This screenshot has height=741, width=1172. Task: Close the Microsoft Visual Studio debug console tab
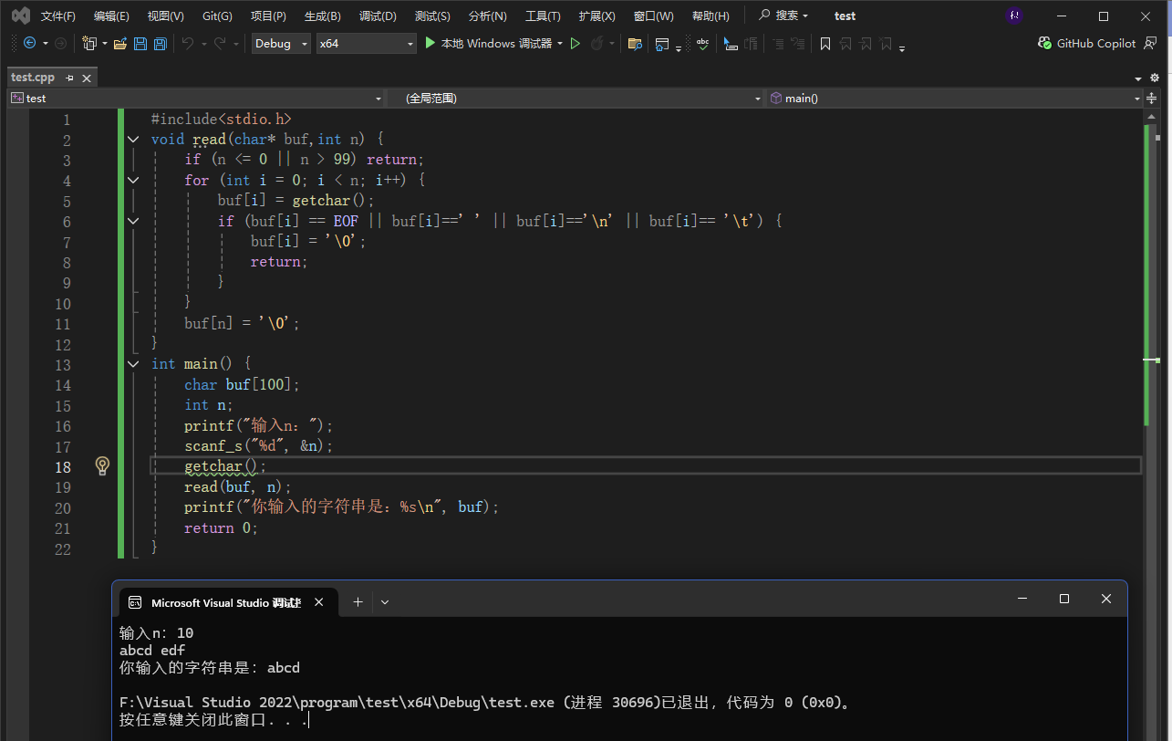319,602
